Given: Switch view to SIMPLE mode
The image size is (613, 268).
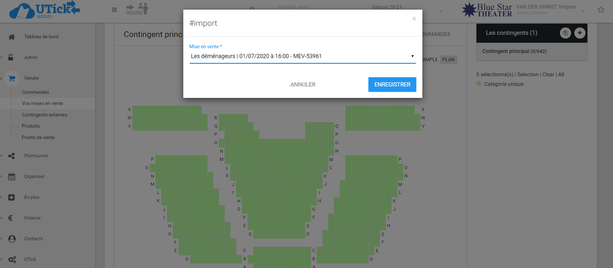Looking at the screenshot, I should (x=429, y=59).
